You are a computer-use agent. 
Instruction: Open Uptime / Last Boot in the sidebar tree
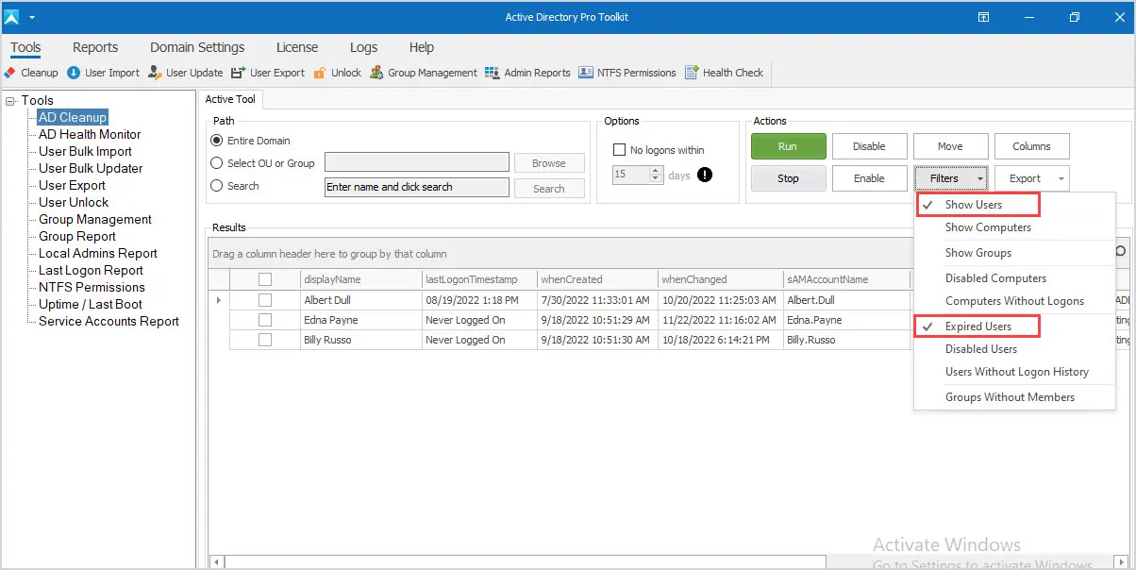tap(91, 305)
